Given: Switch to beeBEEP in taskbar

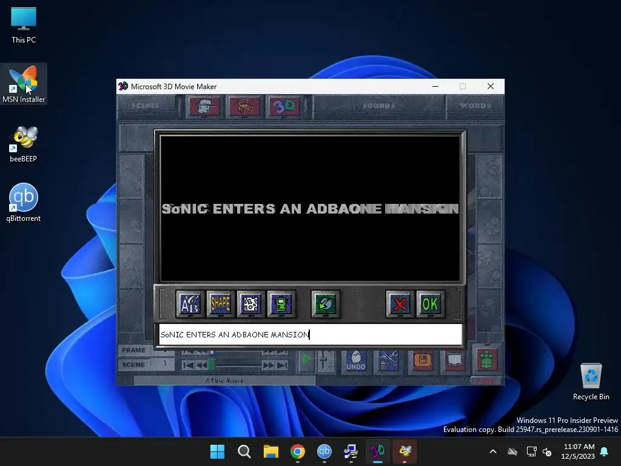Looking at the screenshot, I should tap(404, 451).
